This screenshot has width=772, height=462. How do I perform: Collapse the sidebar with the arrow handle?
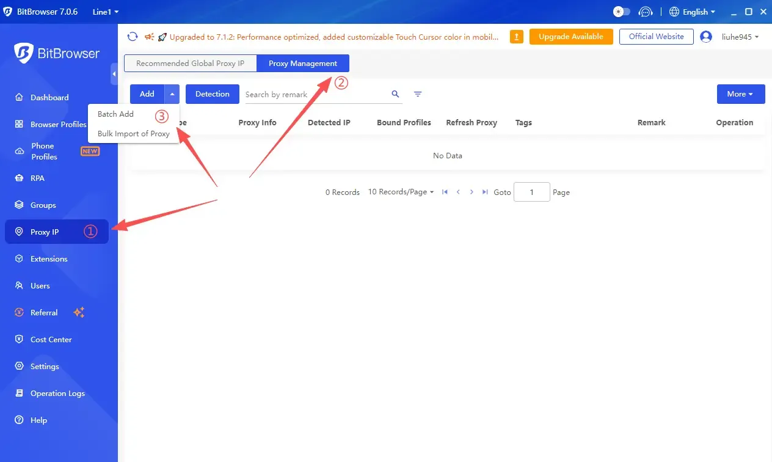(114, 74)
